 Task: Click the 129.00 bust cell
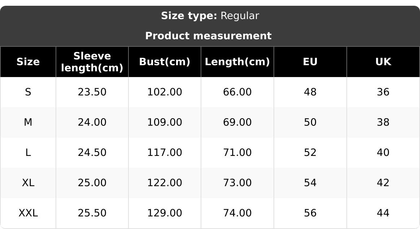(x=165, y=213)
